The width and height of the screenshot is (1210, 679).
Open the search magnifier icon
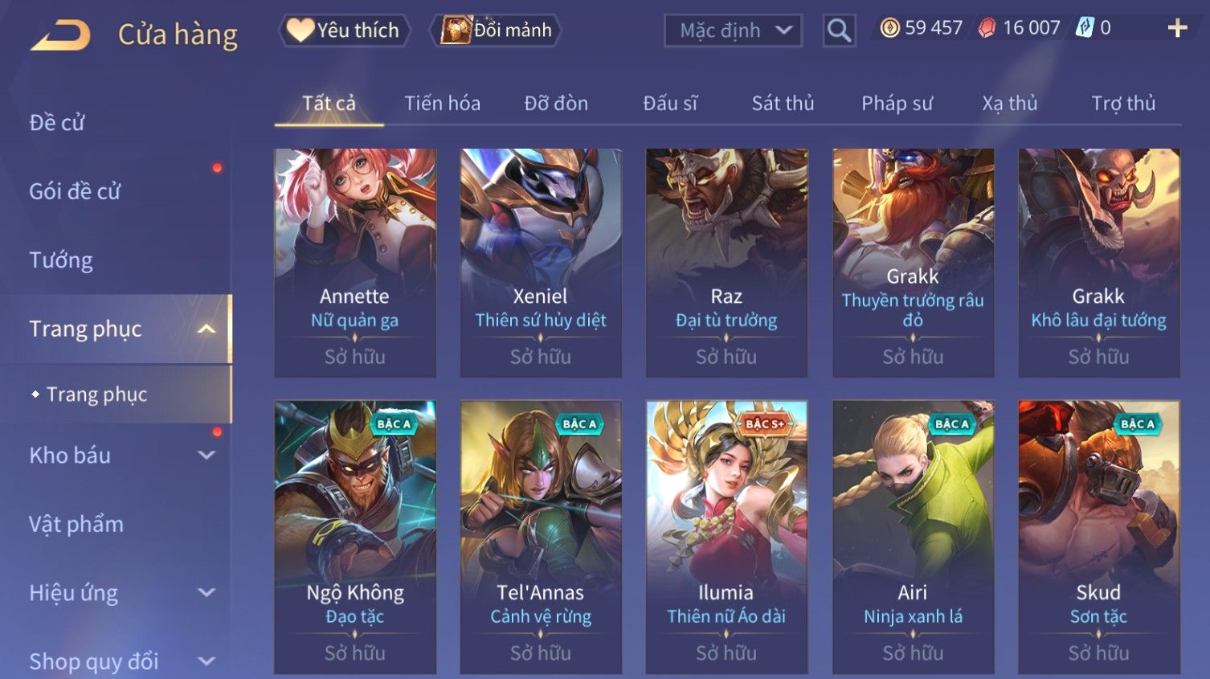point(839,31)
